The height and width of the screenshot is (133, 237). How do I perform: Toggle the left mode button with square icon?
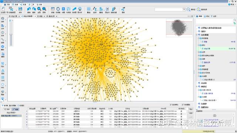(x=7, y=109)
